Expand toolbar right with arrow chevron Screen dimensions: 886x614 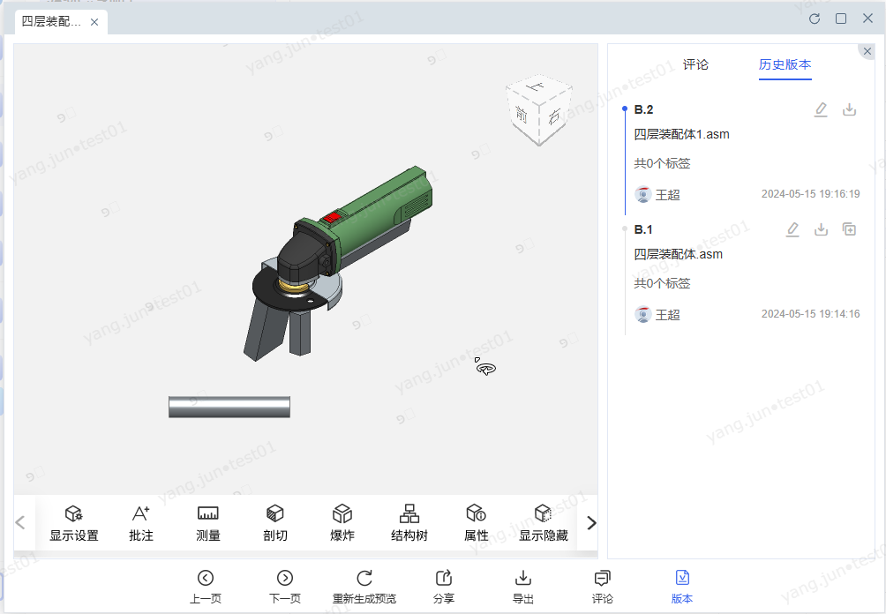tap(591, 523)
